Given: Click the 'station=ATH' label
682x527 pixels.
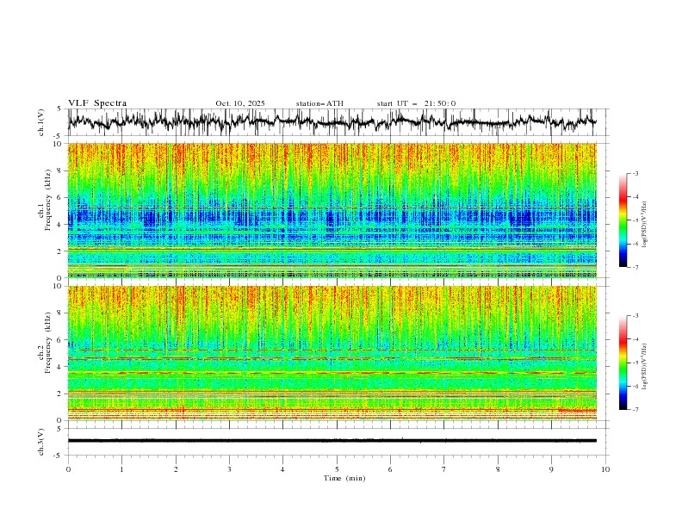Looking at the screenshot, I should (x=319, y=103).
